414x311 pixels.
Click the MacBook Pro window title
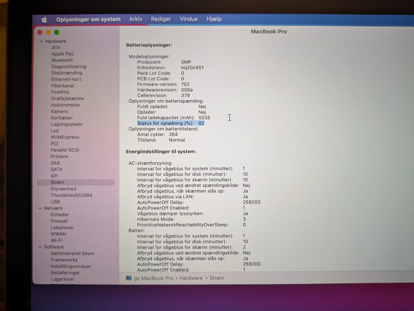pyautogui.click(x=269, y=31)
